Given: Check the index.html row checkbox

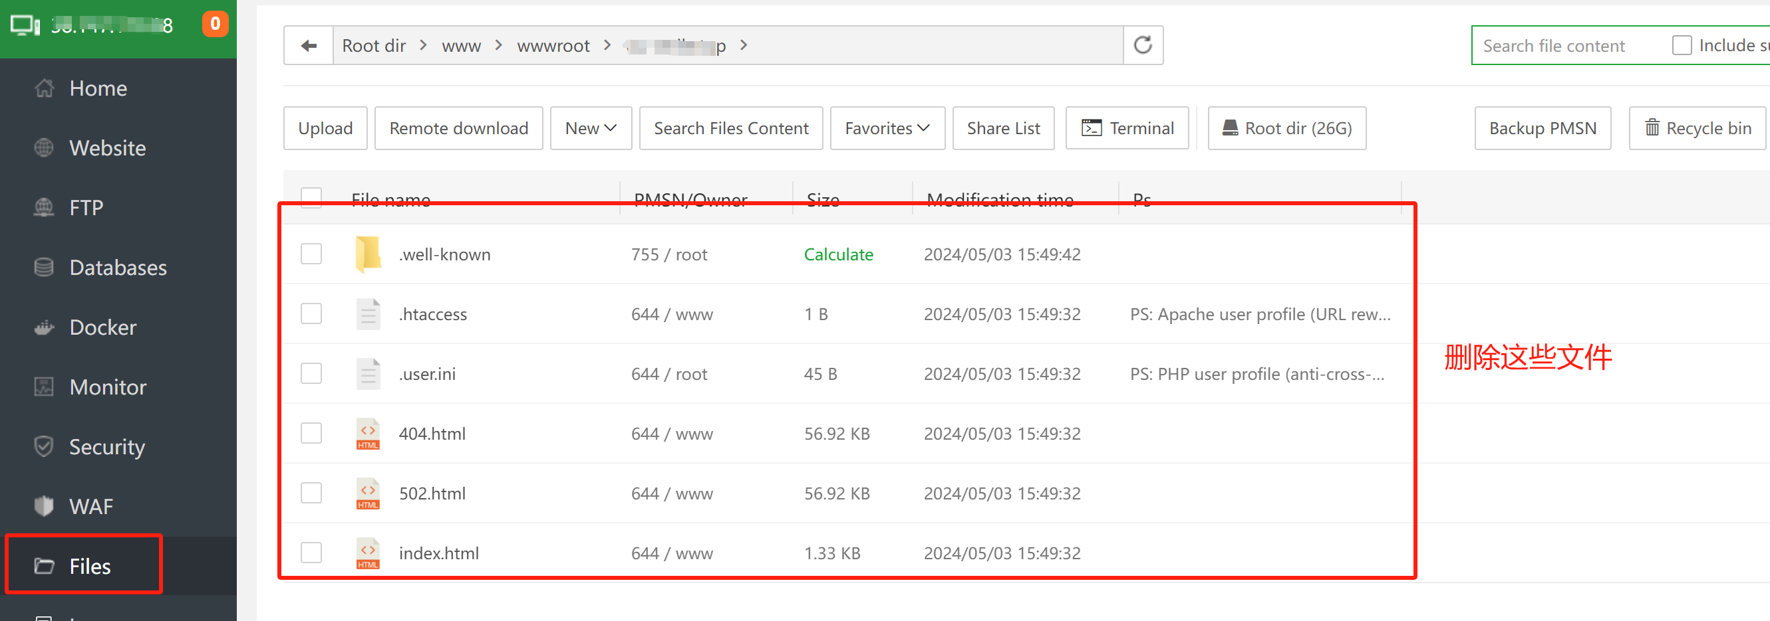Looking at the screenshot, I should tap(311, 553).
